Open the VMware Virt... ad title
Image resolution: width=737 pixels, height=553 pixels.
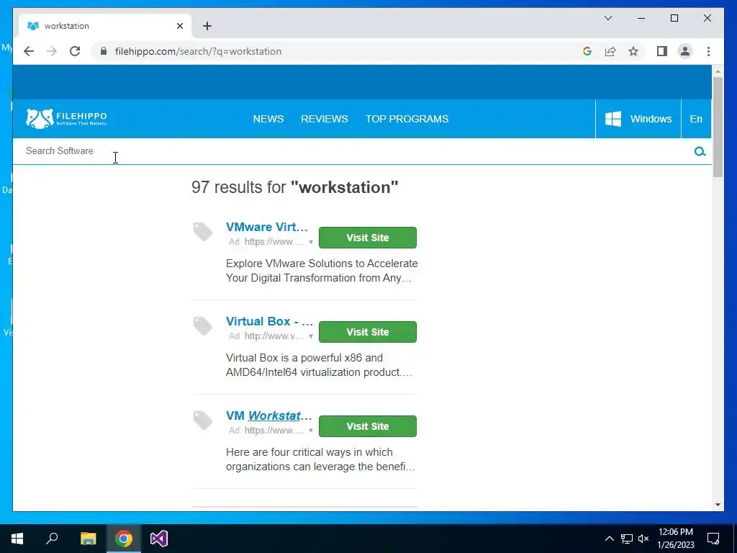click(x=266, y=227)
